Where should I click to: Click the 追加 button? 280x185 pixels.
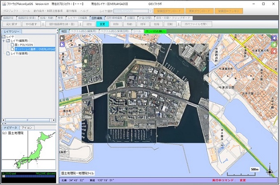click(x=89, y=24)
